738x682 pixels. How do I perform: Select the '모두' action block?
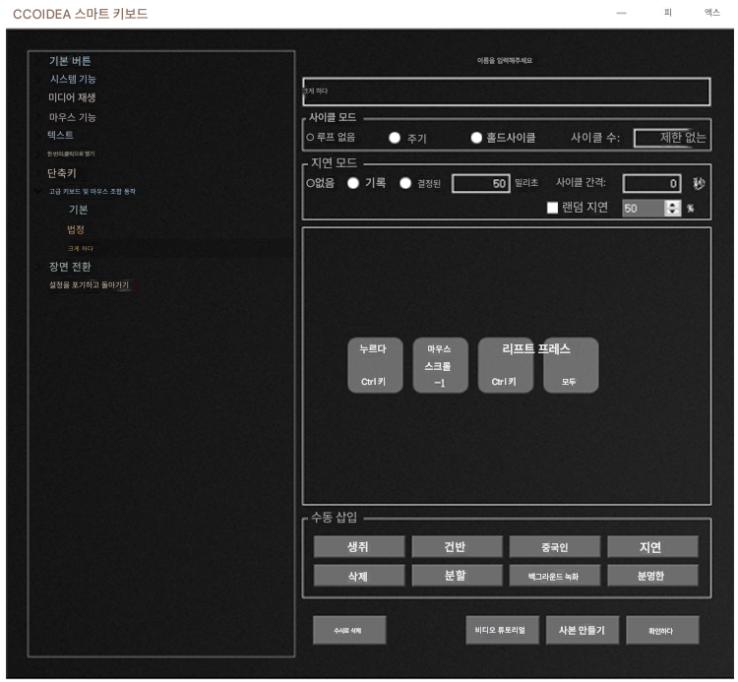pyautogui.click(x=570, y=365)
